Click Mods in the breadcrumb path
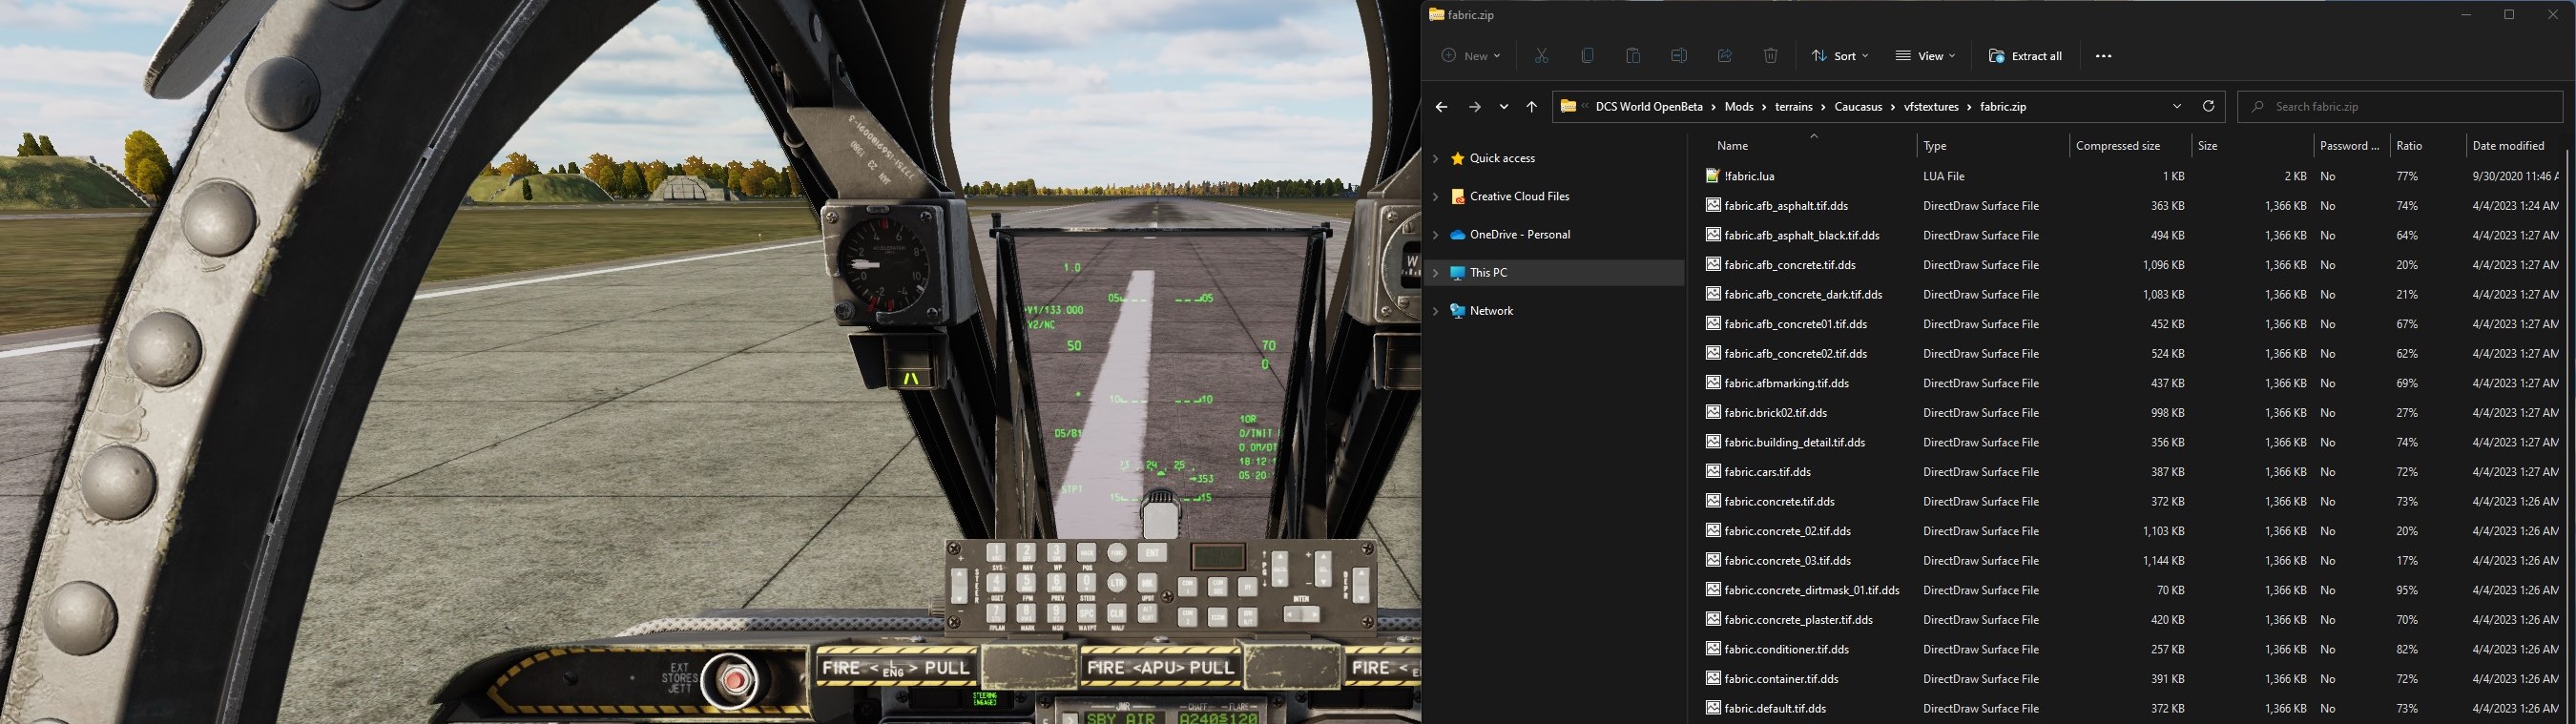The image size is (2576, 724). pyautogui.click(x=1739, y=106)
